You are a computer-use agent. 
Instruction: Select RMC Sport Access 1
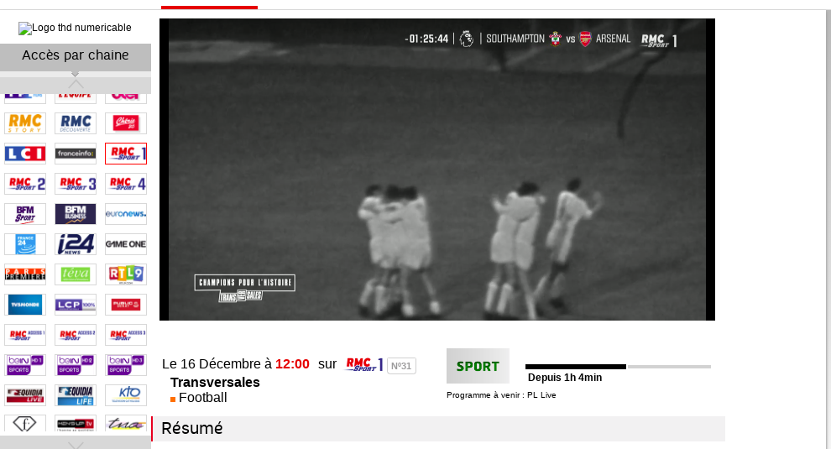click(25, 335)
